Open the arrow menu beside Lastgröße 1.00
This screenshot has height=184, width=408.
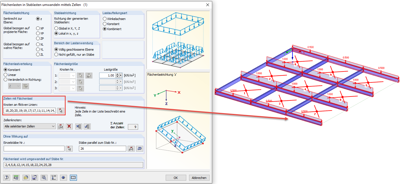pos(121,75)
